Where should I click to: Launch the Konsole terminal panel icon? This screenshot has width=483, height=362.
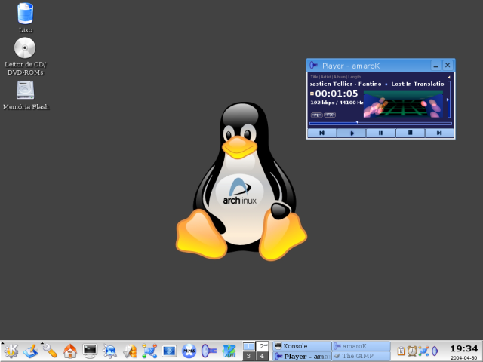click(90, 351)
